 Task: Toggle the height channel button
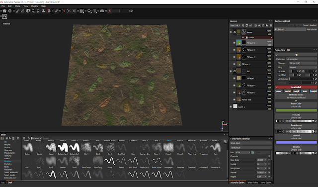click(x=314, y=91)
